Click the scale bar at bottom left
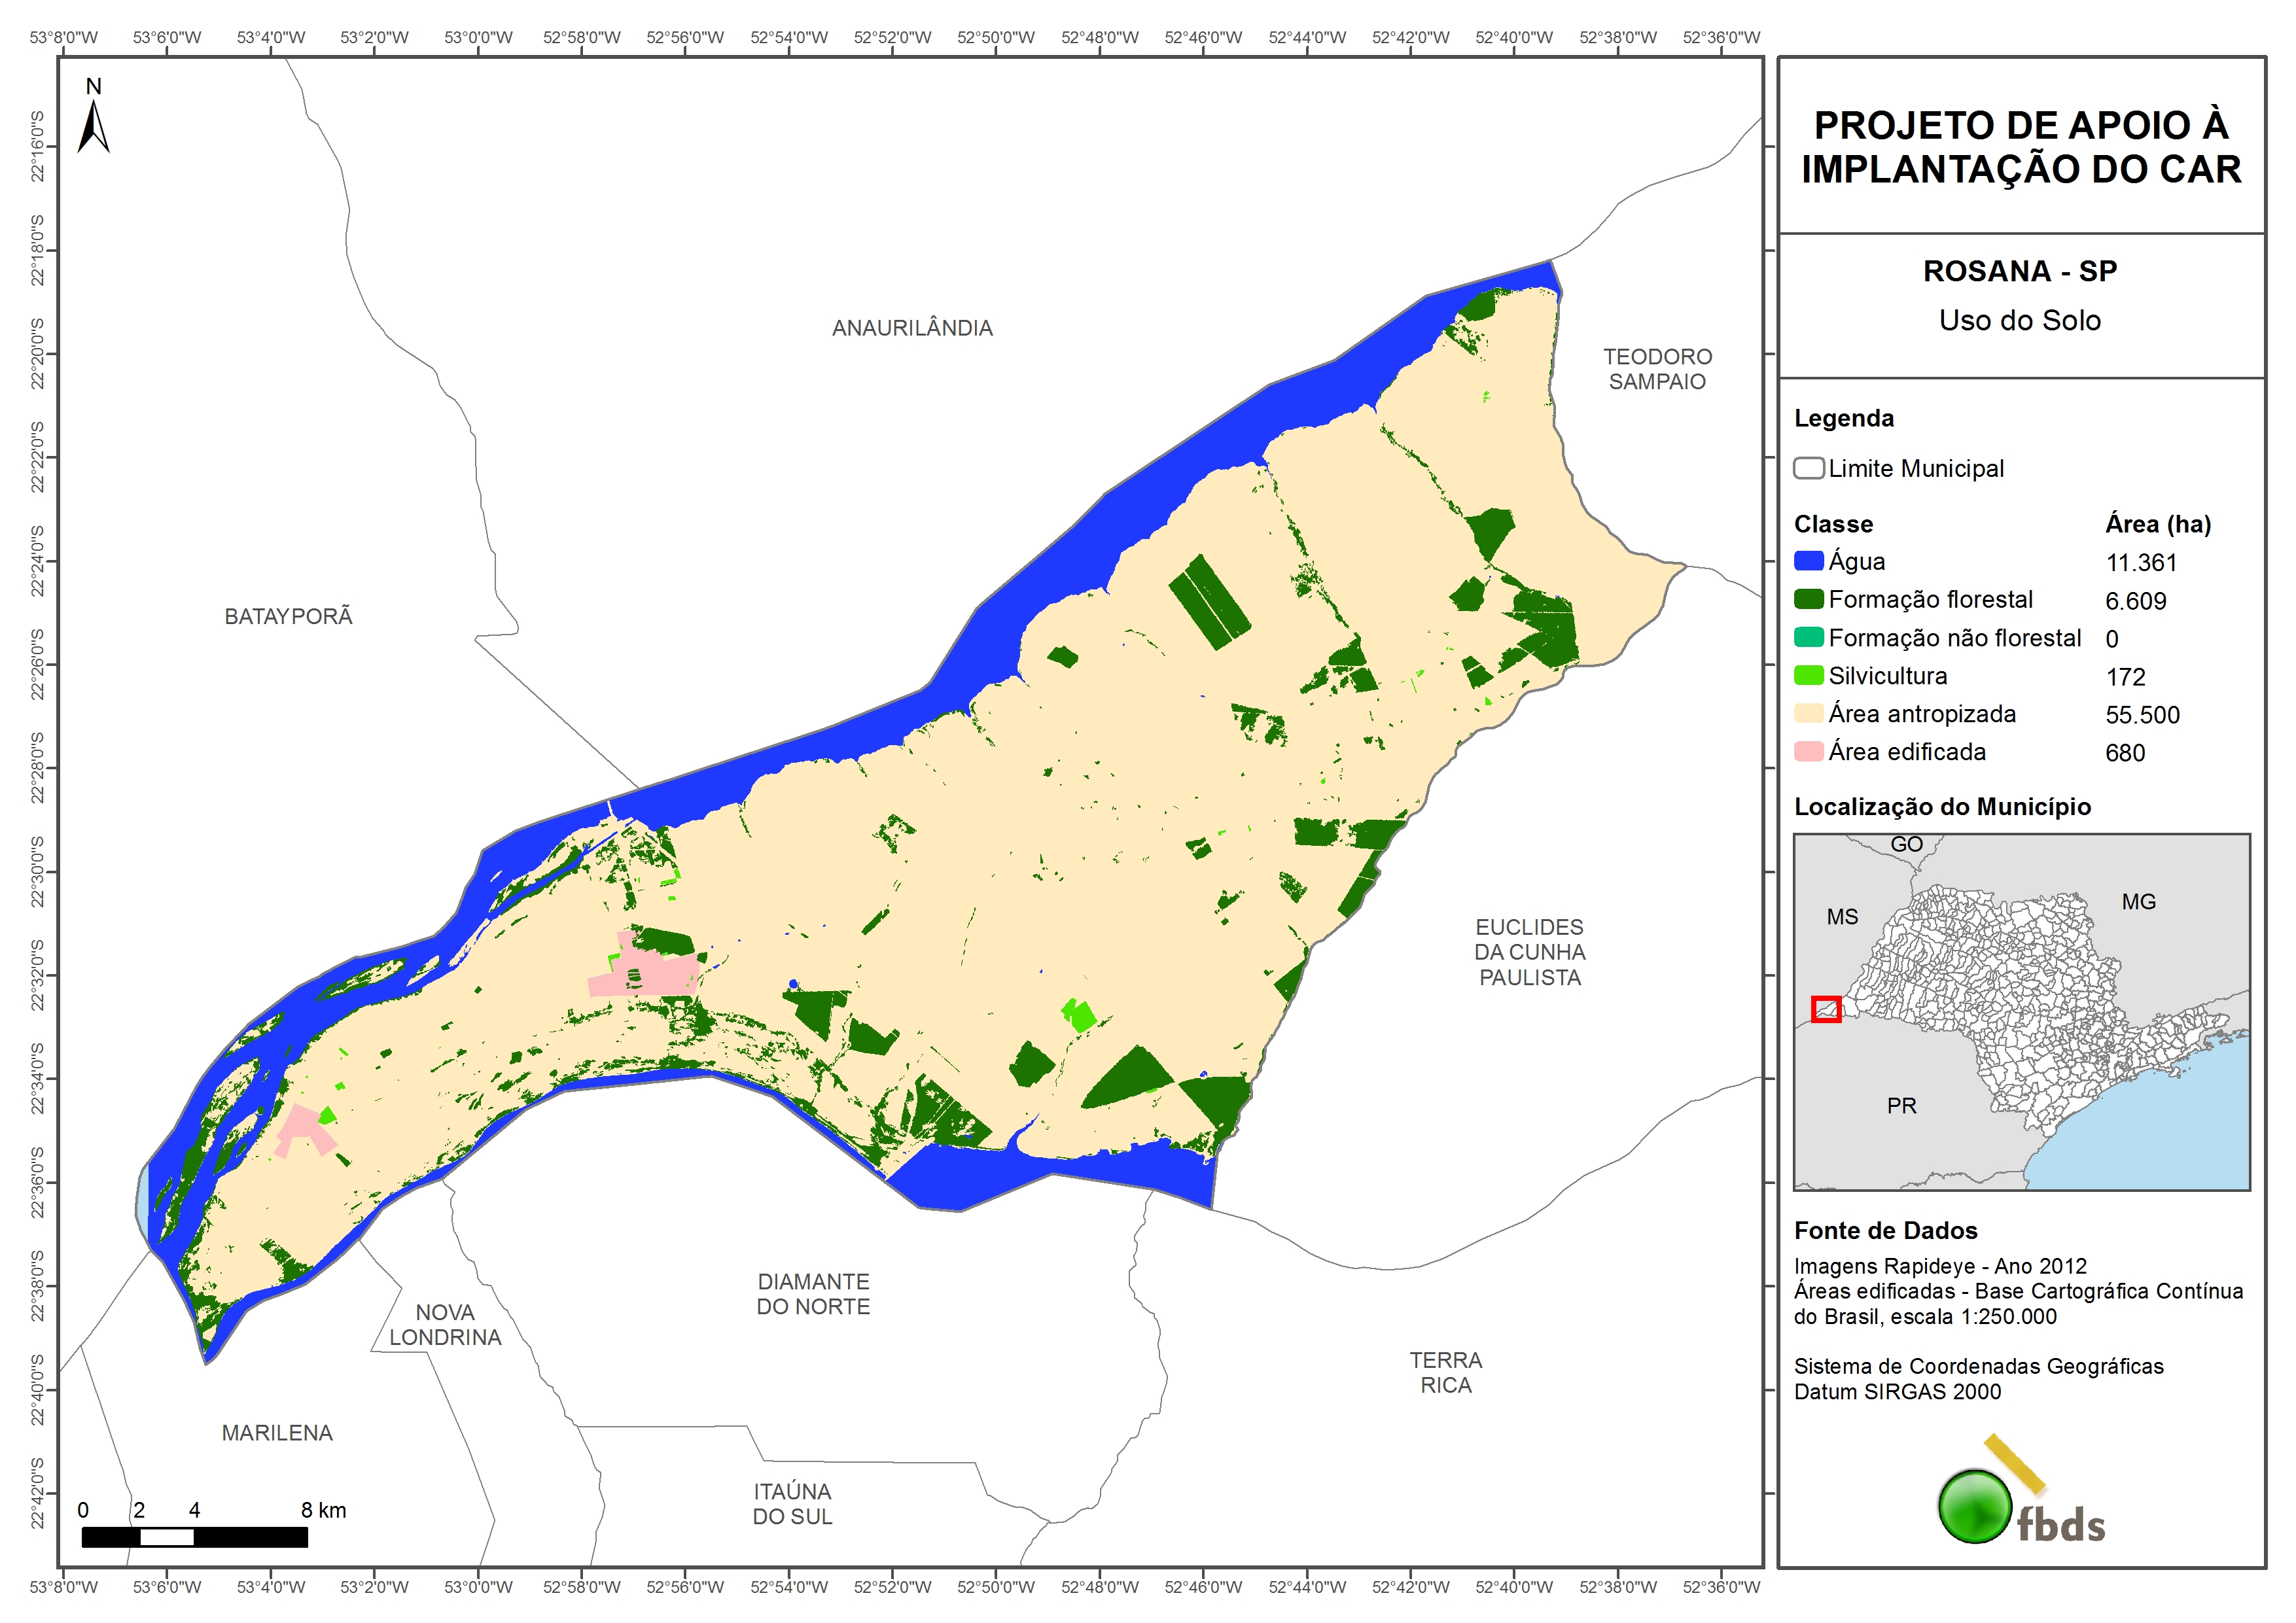 194,1537
